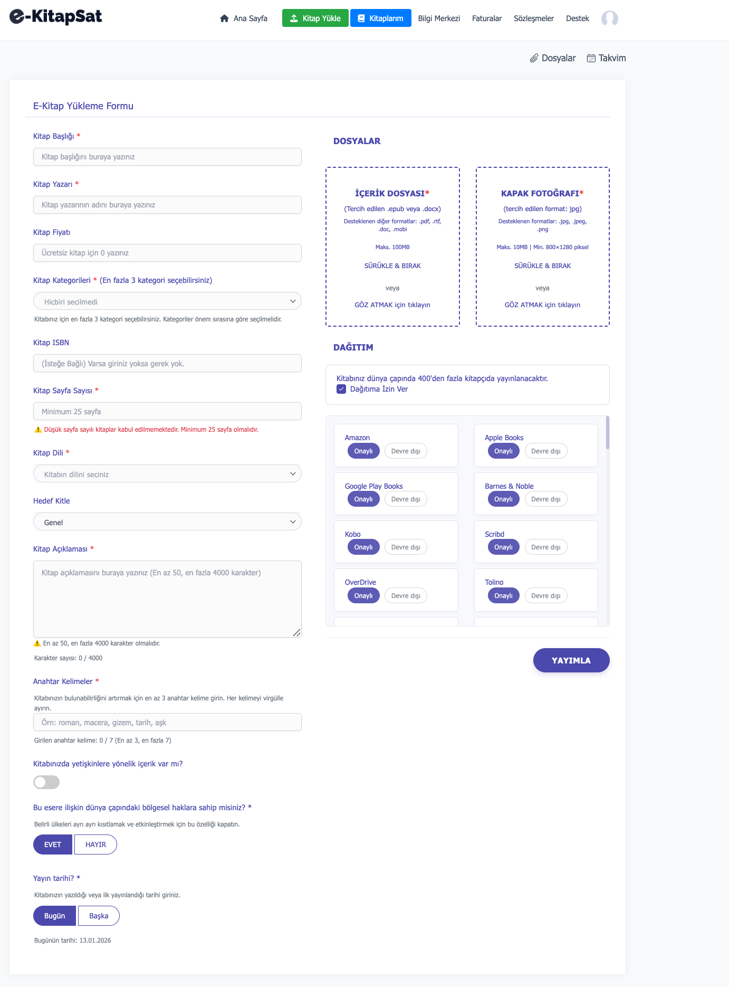
Task: Click the book icon on Kitaplarım
Action: 361,18
